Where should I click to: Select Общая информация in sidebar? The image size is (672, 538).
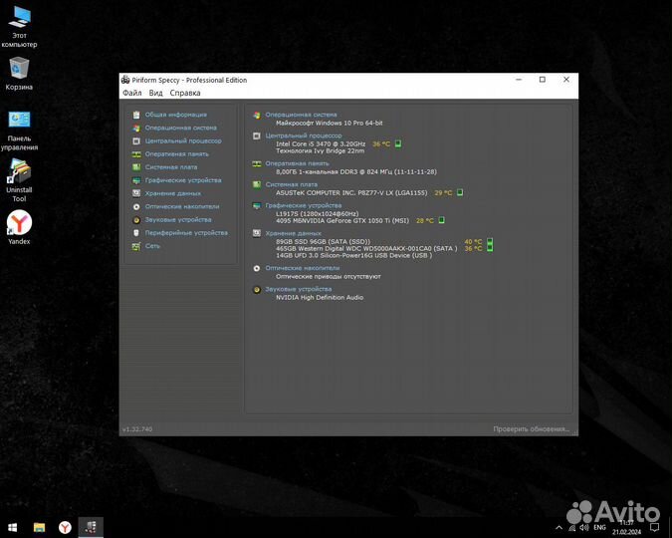pyautogui.click(x=175, y=115)
